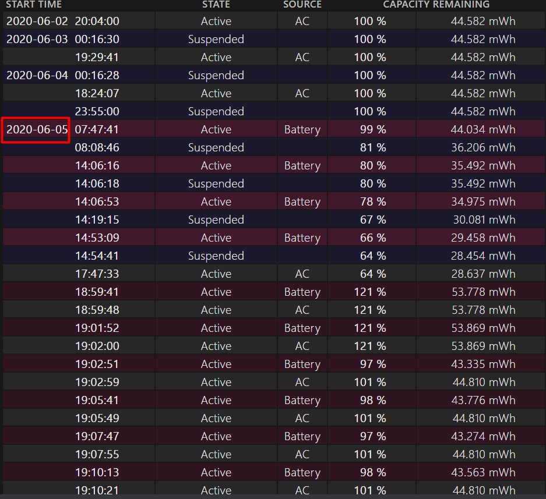Viewport: 546px width, 499px height.
Task: Click the start time 08:08:46
Action: click(x=97, y=147)
